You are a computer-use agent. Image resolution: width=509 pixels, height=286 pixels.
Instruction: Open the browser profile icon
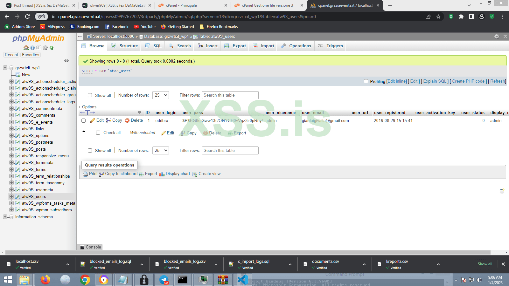pos(482,17)
